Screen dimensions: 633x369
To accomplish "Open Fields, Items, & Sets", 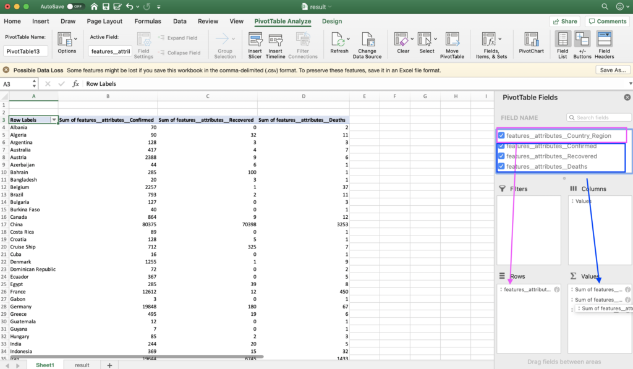I will coord(491,46).
